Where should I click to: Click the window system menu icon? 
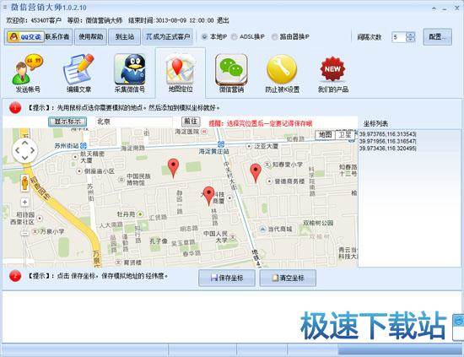(4, 8)
